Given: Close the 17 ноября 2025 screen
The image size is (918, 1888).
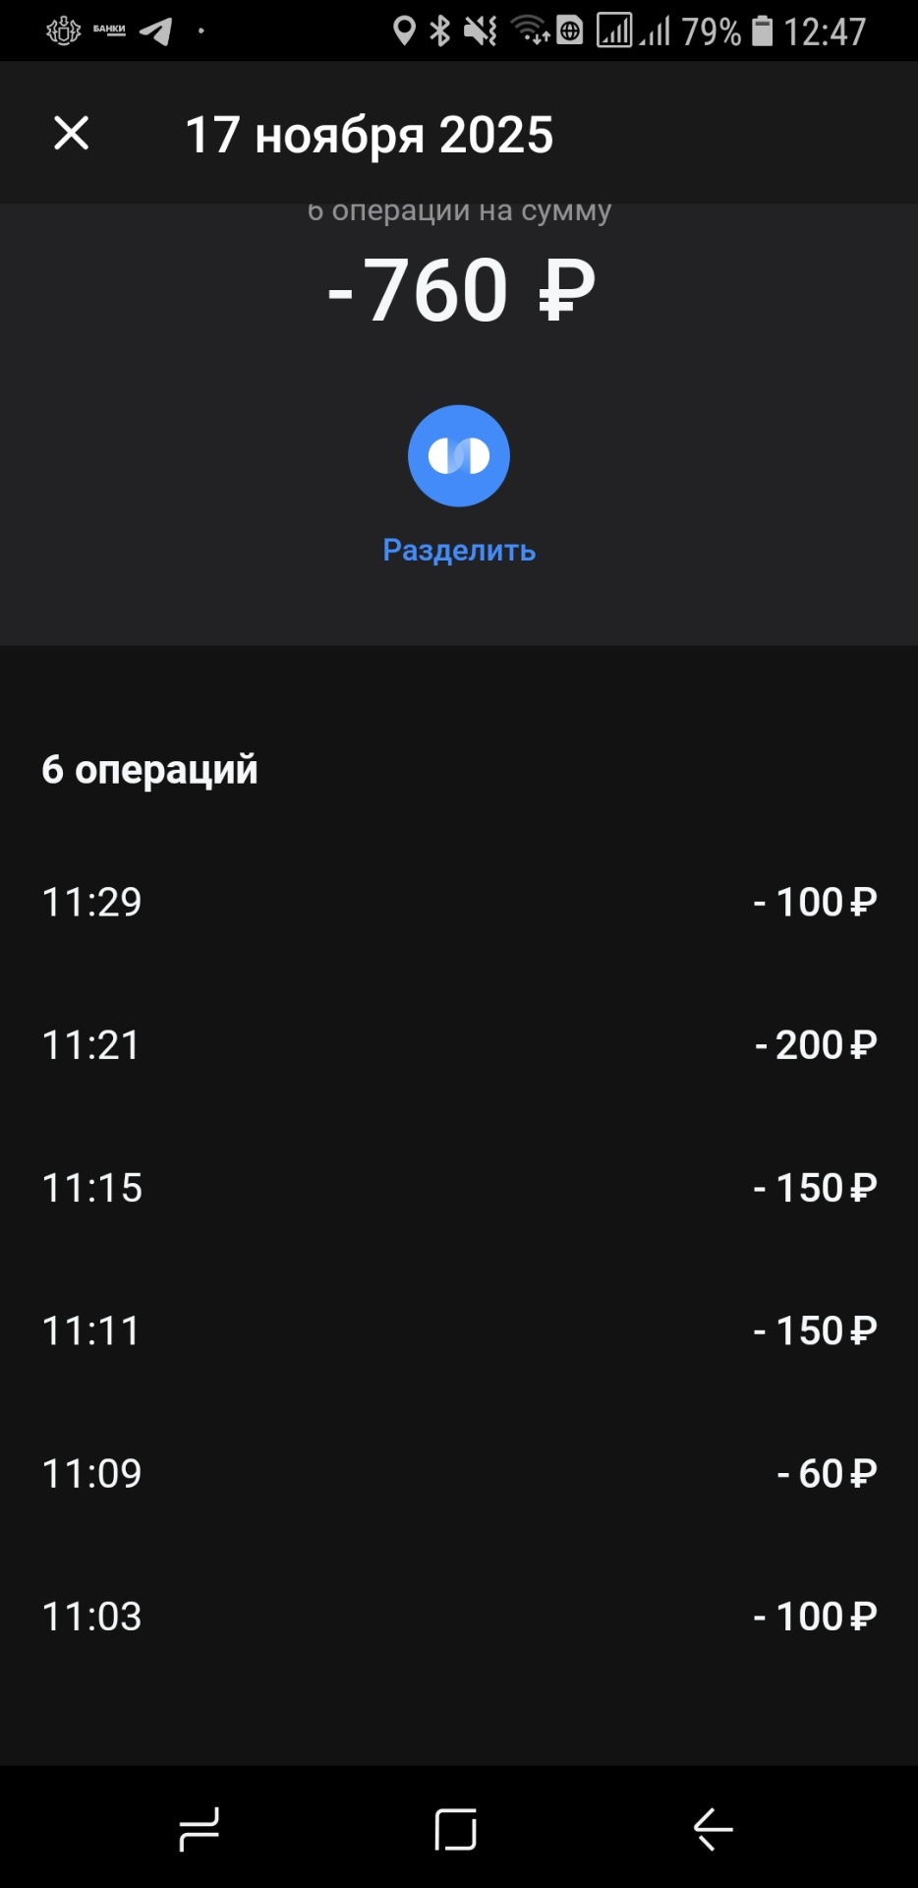Looking at the screenshot, I should click(71, 133).
